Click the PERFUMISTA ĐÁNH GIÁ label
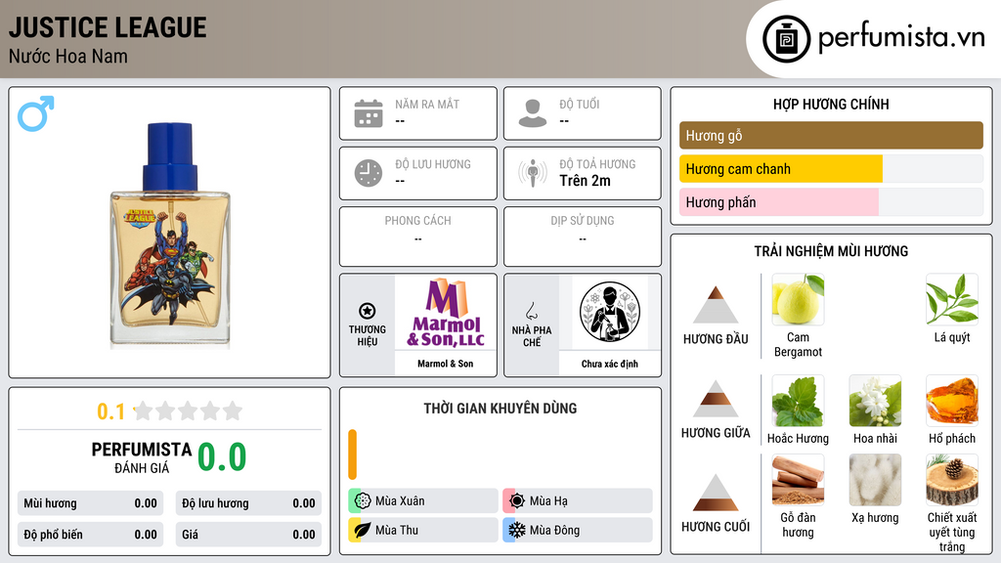 coord(142,457)
